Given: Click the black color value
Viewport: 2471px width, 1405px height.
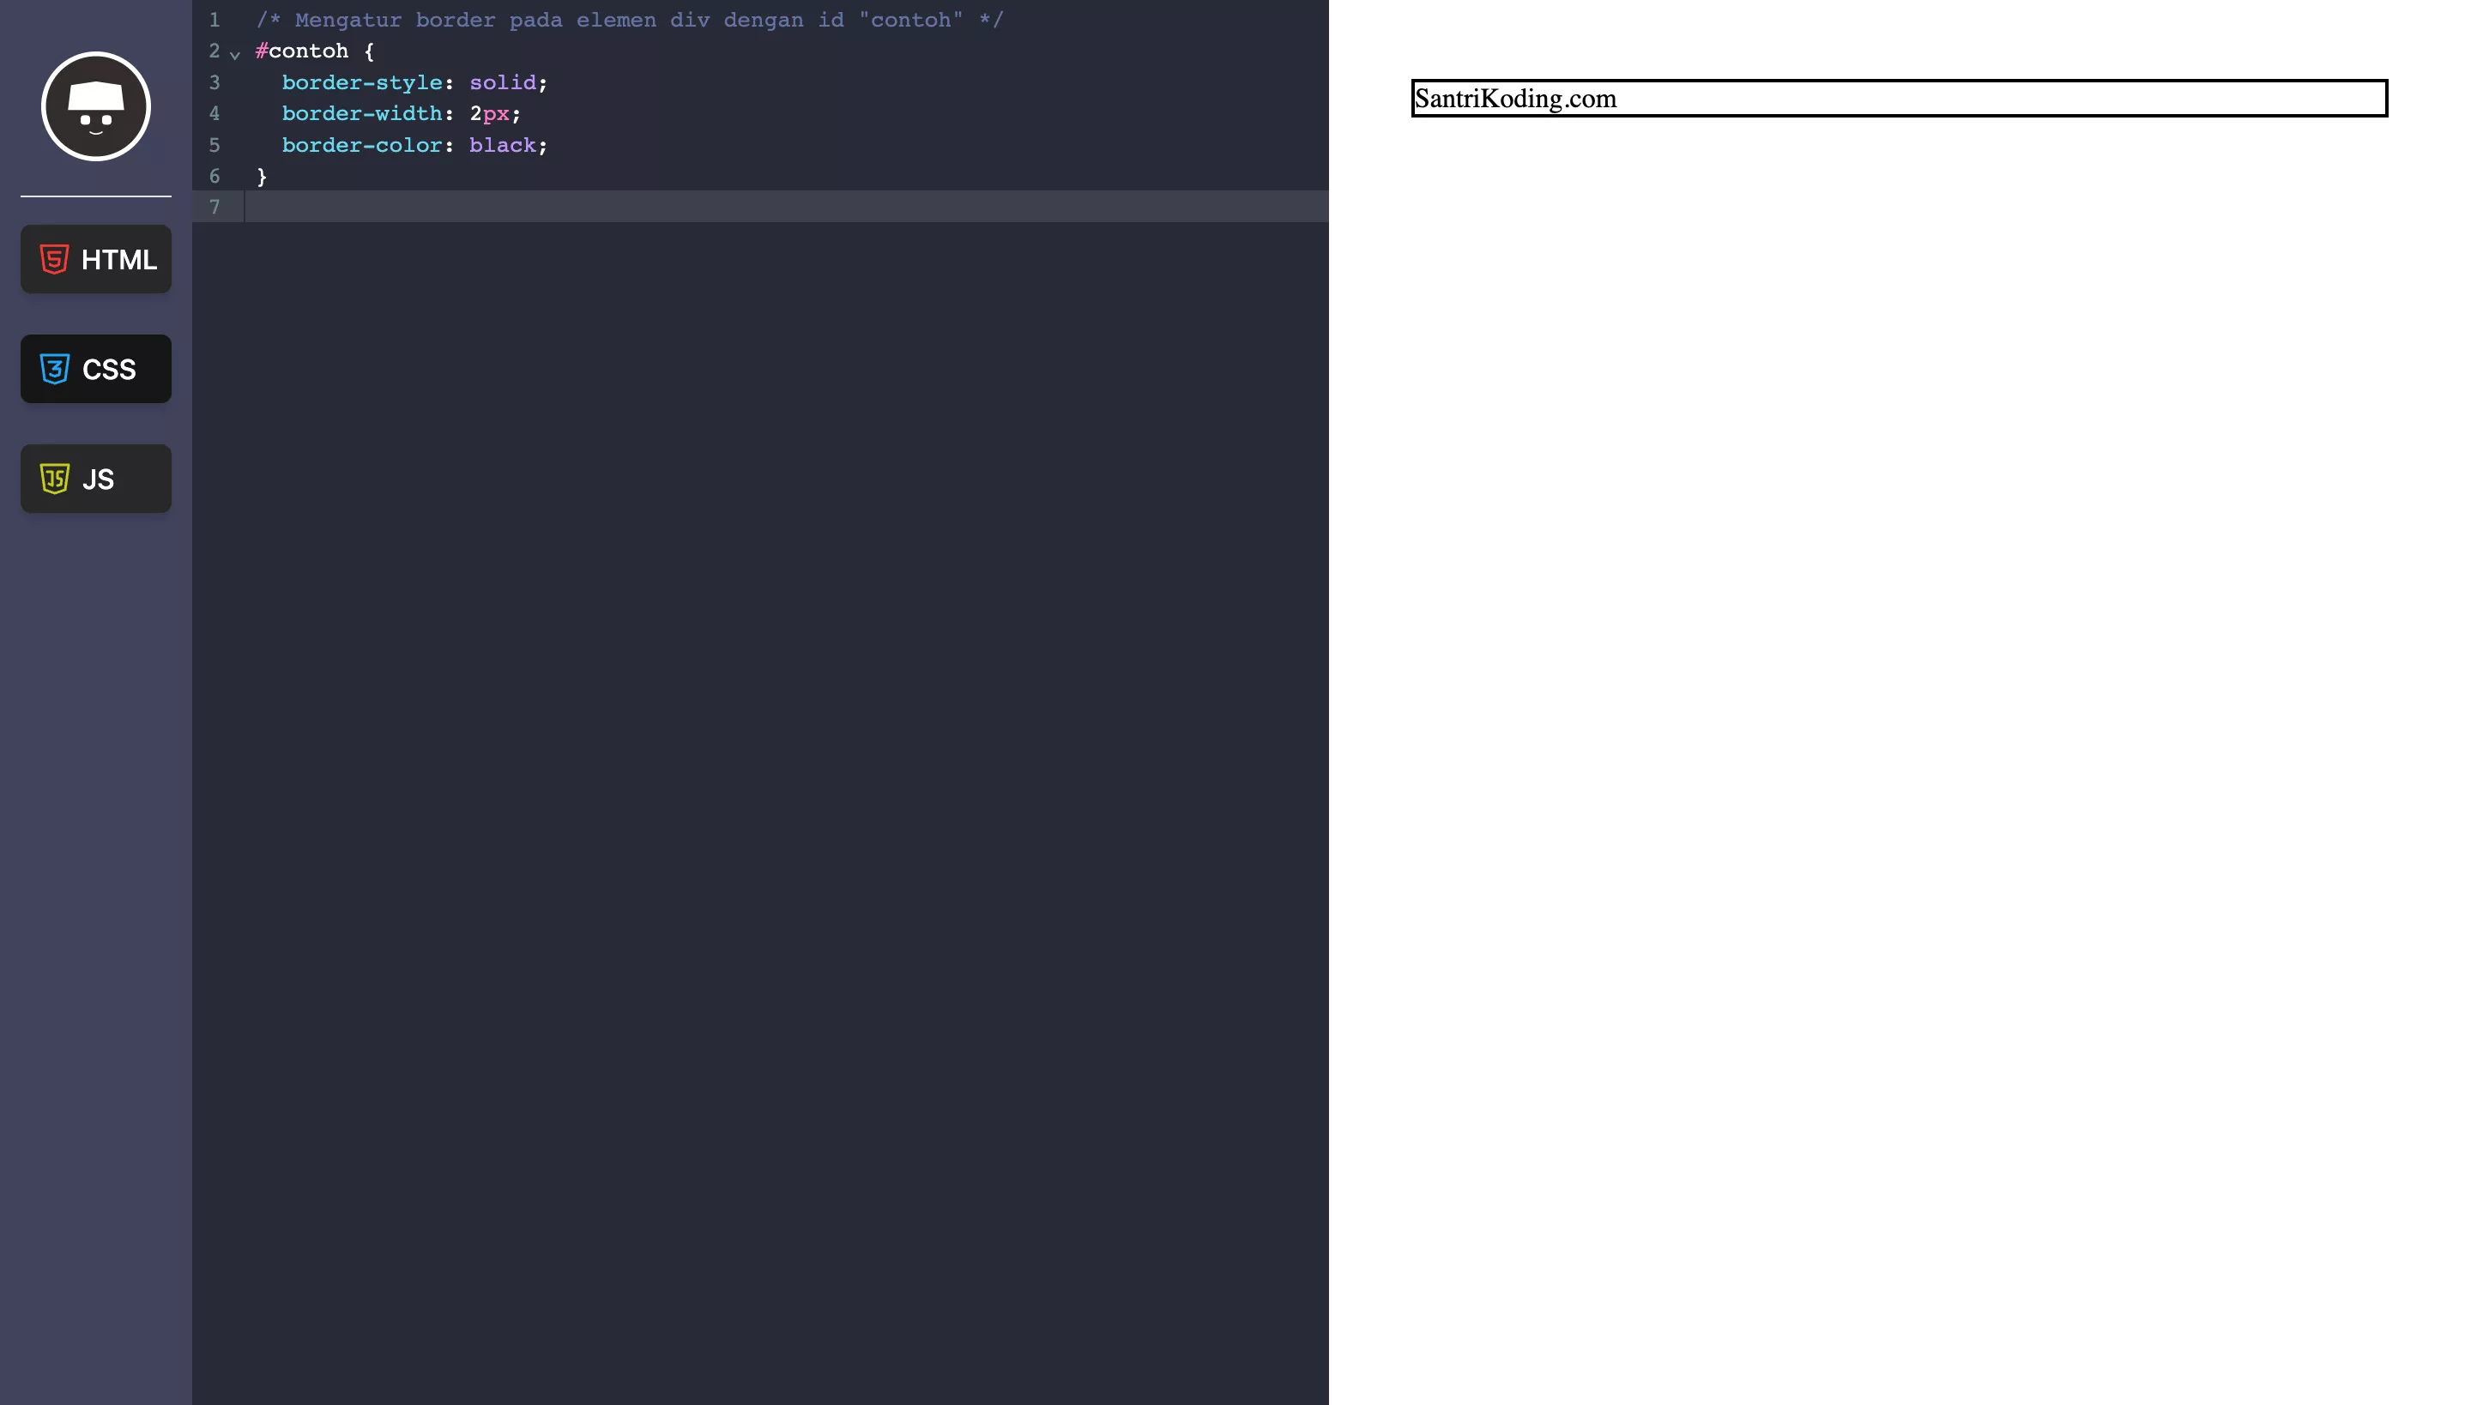Looking at the screenshot, I should [502, 146].
